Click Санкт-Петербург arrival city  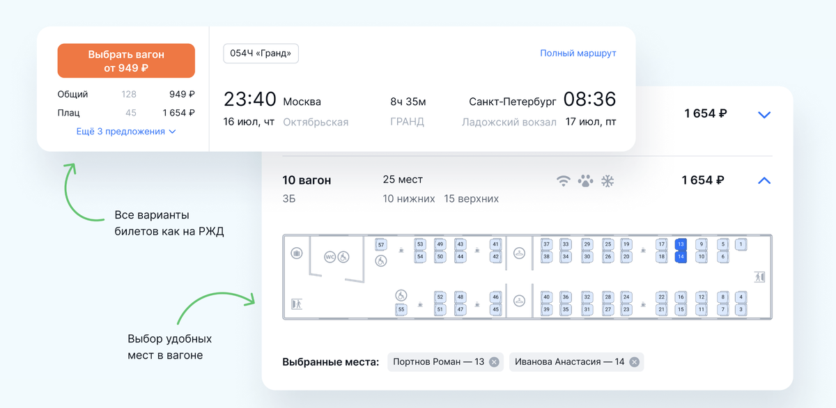click(x=513, y=102)
